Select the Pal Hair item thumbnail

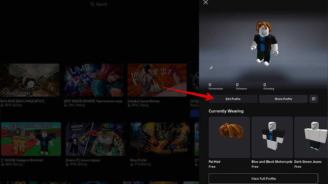click(229, 137)
